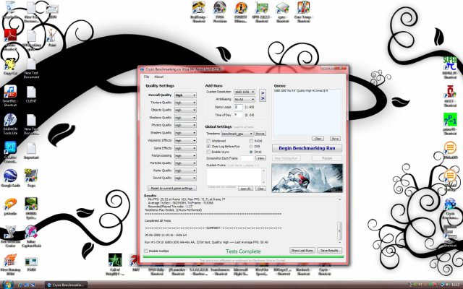Enable the Vsync checkbox
The width and height of the screenshot is (463, 289).
coord(208,152)
